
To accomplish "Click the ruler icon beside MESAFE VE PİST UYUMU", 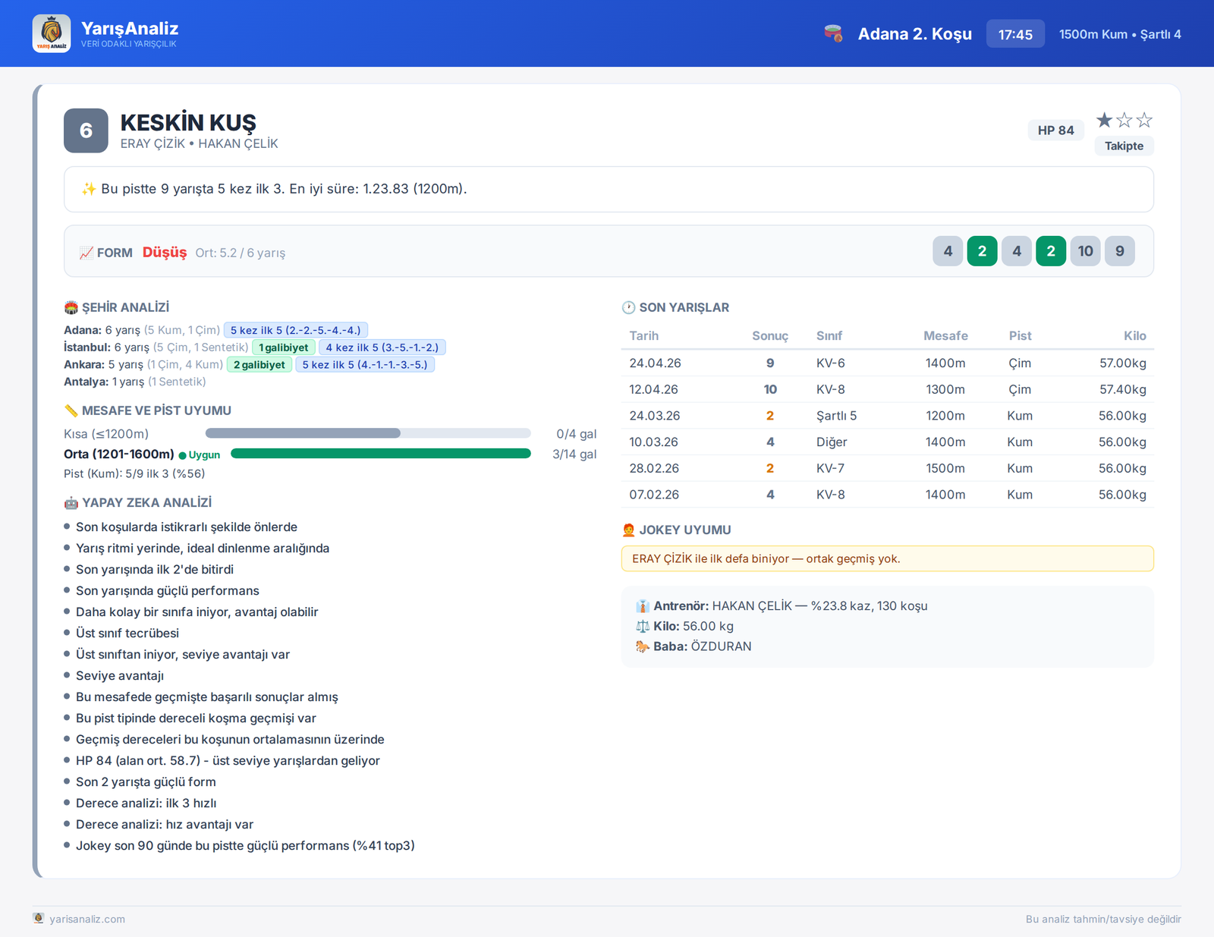I will click(71, 410).
